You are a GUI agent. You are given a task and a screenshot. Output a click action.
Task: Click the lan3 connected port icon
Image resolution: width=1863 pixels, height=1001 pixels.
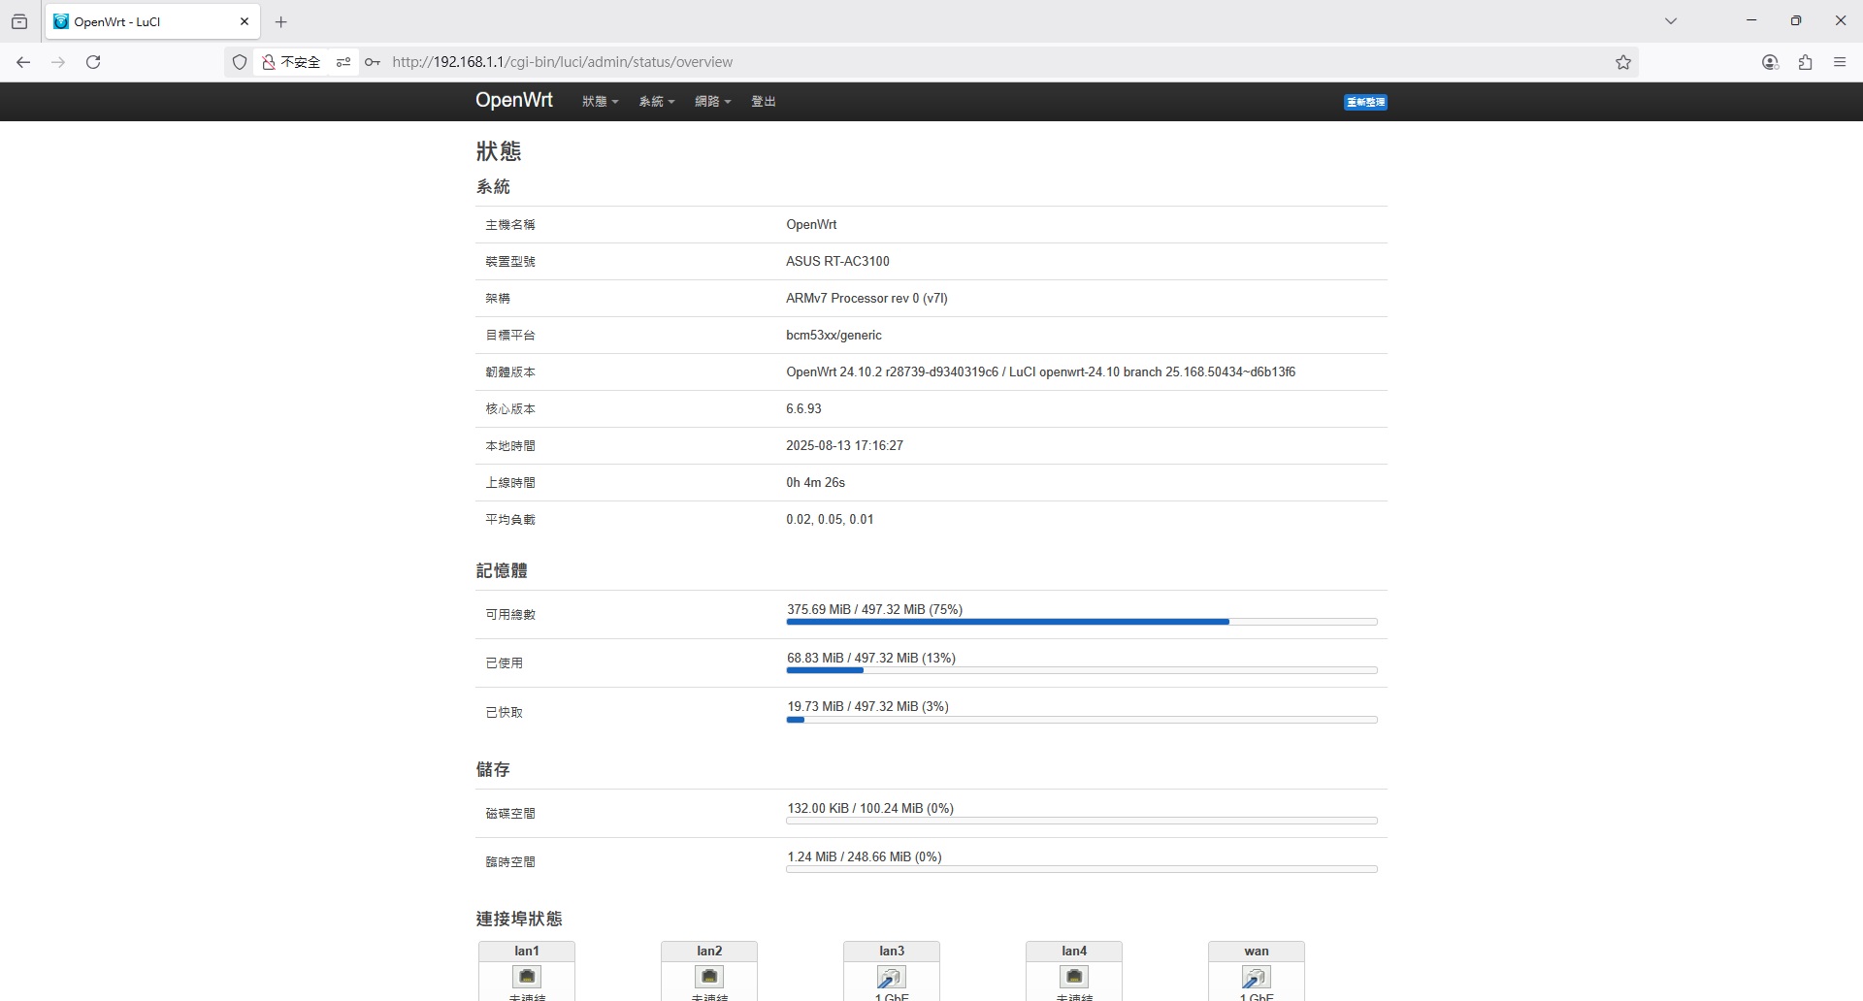(892, 976)
